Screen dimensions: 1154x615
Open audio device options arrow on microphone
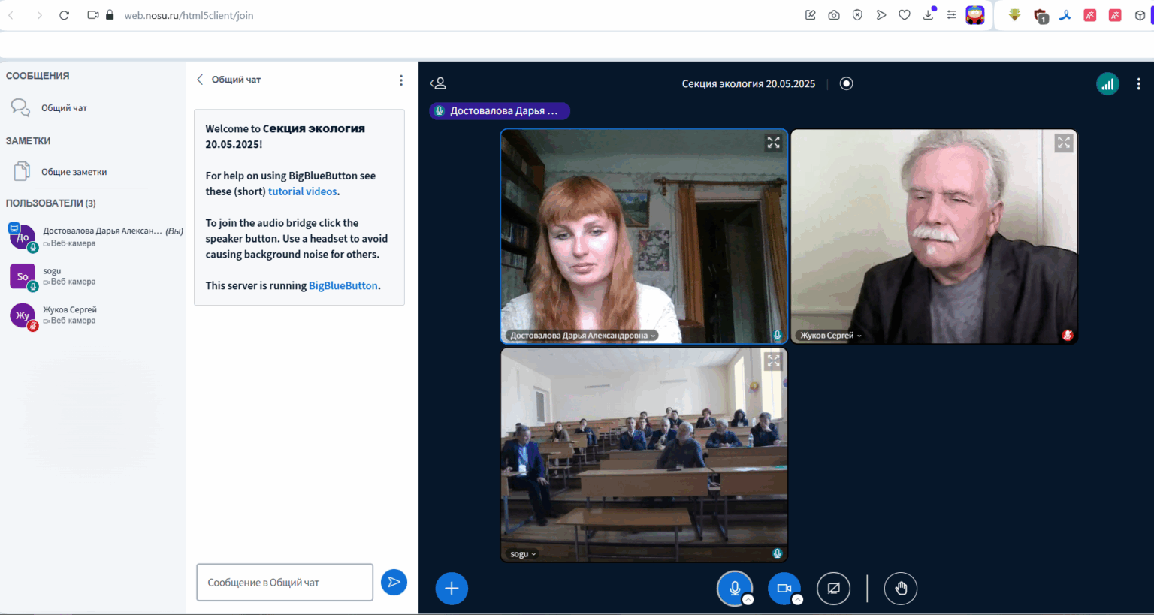(x=748, y=599)
